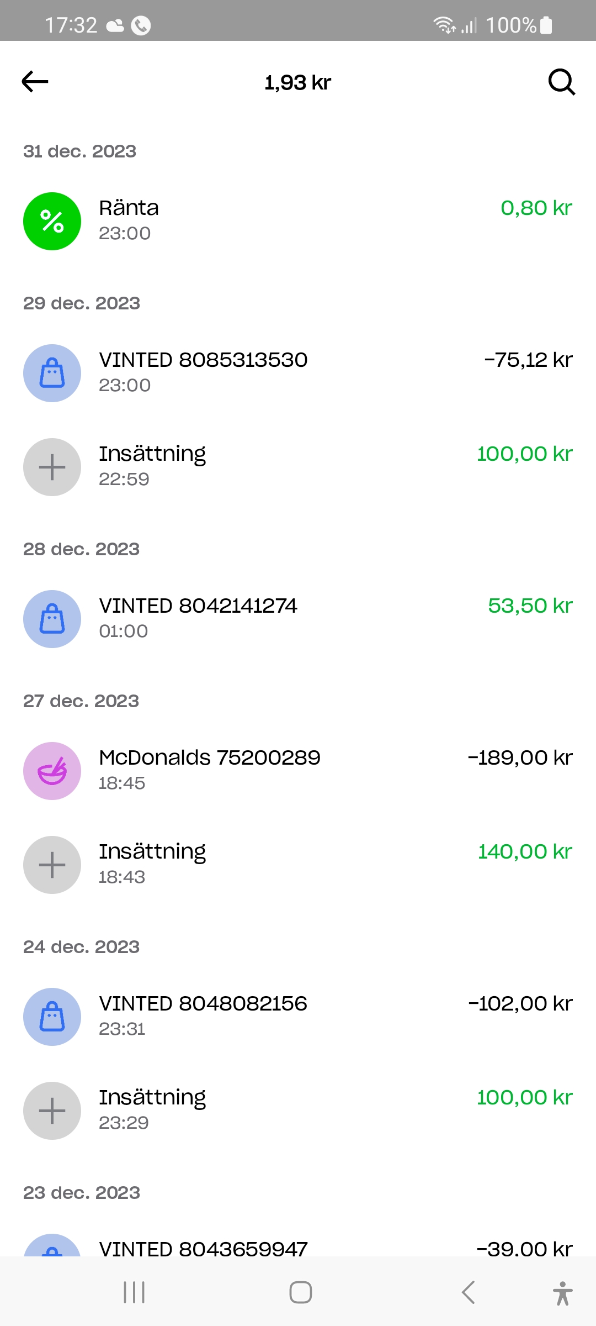Tap shopping bag icon for VINTED 8042141274
Viewport: 596px width, 1326px height.
point(52,619)
